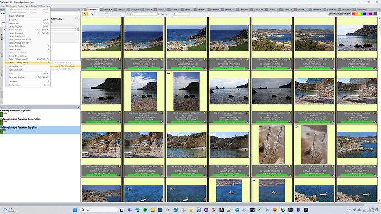Switch to the Search 5 tab
Screen dimensions: 381x214
(161, 10)
